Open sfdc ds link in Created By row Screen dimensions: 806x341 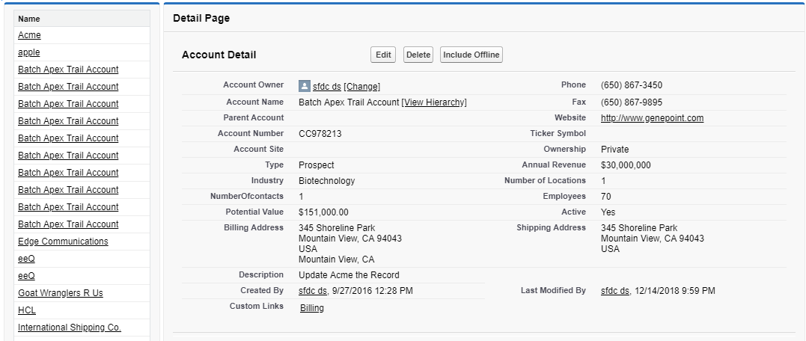tap(313, 291)
